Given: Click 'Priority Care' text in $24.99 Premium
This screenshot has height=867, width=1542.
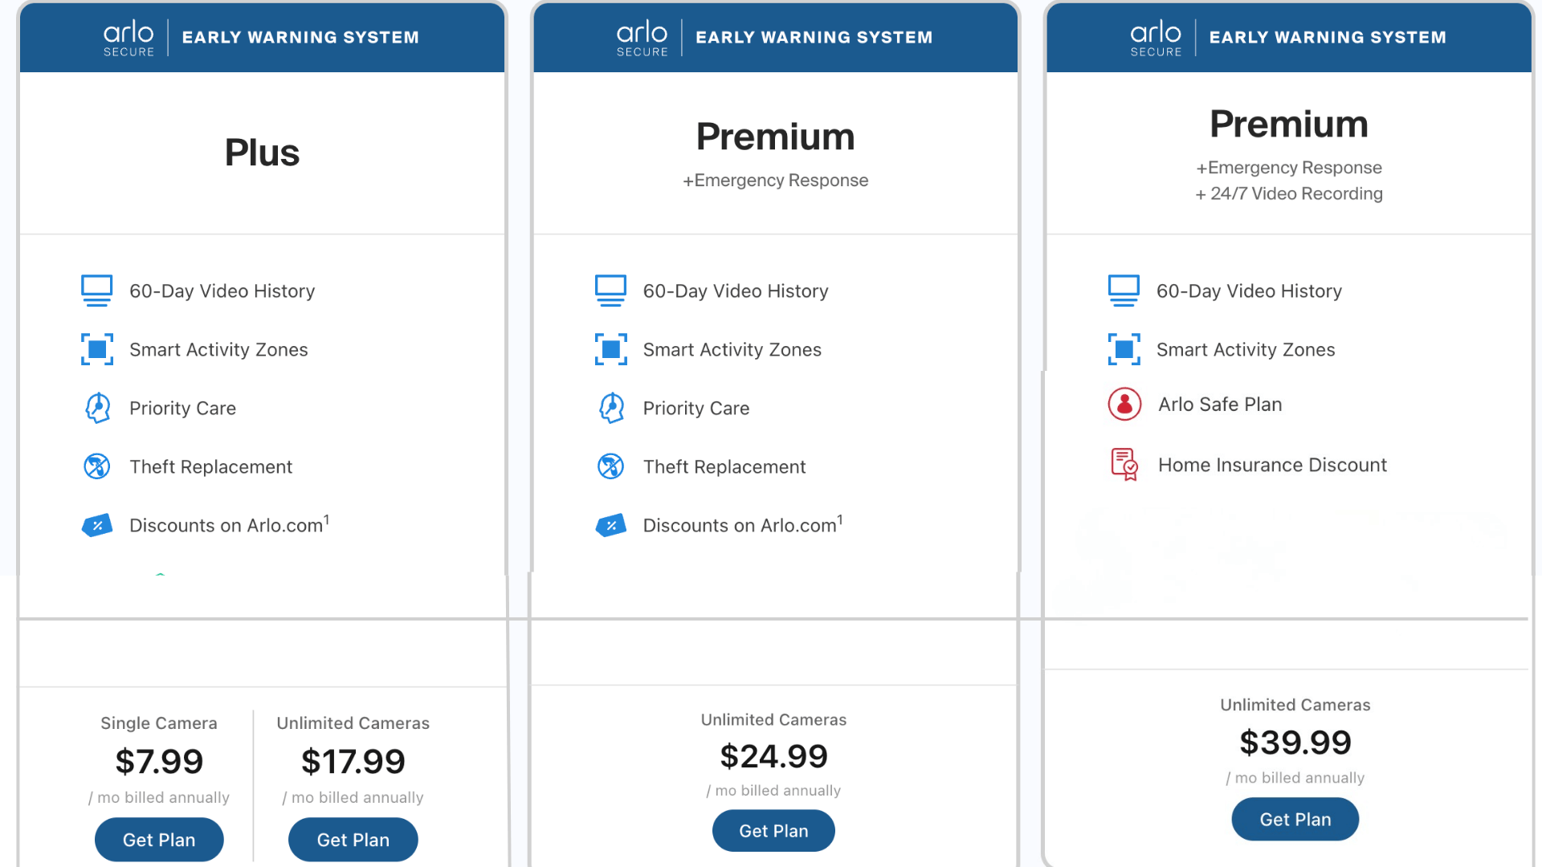Looking at the screenshot, I should pos(696,408).
